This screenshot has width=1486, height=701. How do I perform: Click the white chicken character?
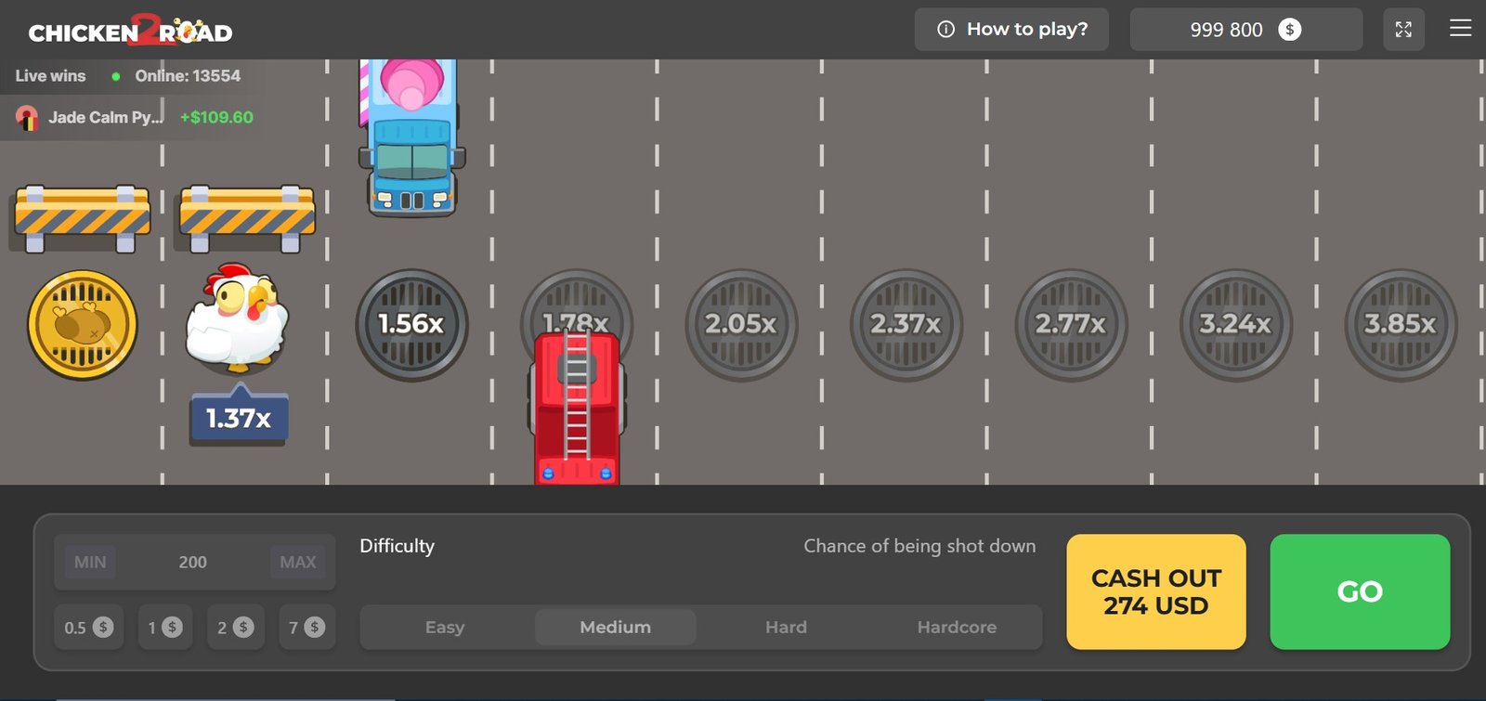click(x=238, y=317)
